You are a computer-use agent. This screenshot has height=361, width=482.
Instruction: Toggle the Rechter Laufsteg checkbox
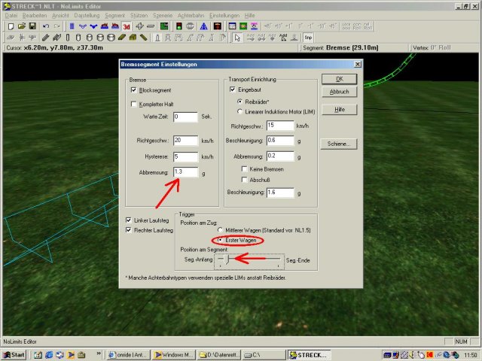pyautogui.click(x=129, y=230)
